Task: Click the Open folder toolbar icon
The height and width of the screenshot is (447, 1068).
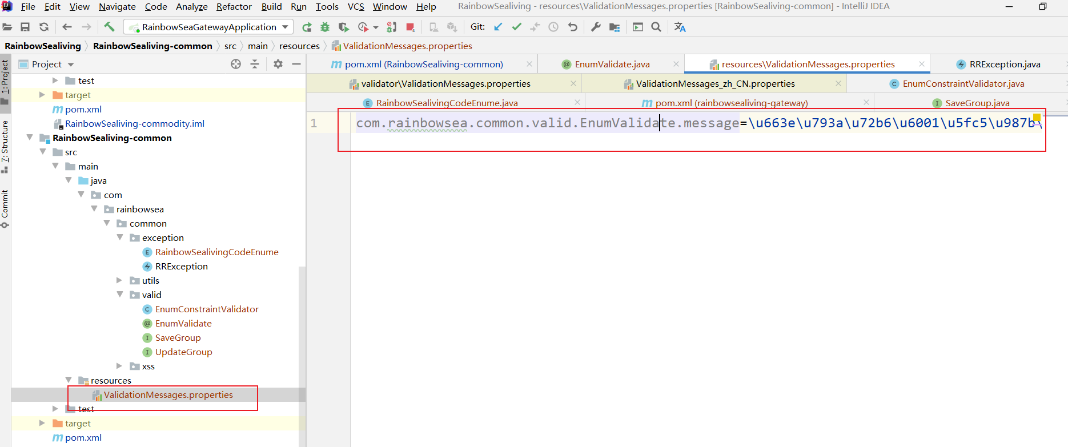Action: pos(7,27)
